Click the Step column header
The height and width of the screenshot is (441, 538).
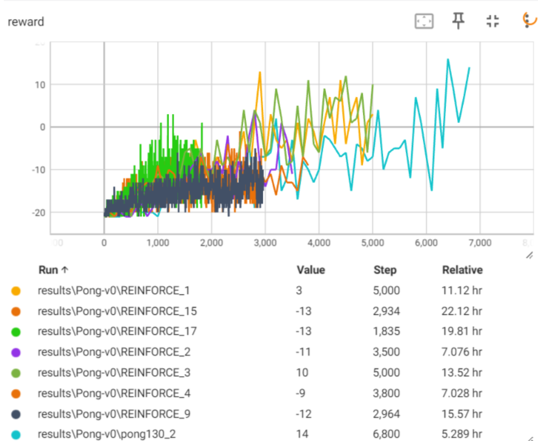point(385,270)
